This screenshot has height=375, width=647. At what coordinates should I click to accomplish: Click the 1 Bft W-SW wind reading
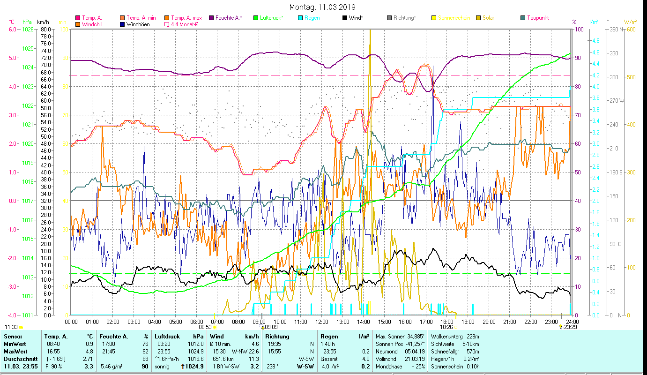tap(226, 366)
